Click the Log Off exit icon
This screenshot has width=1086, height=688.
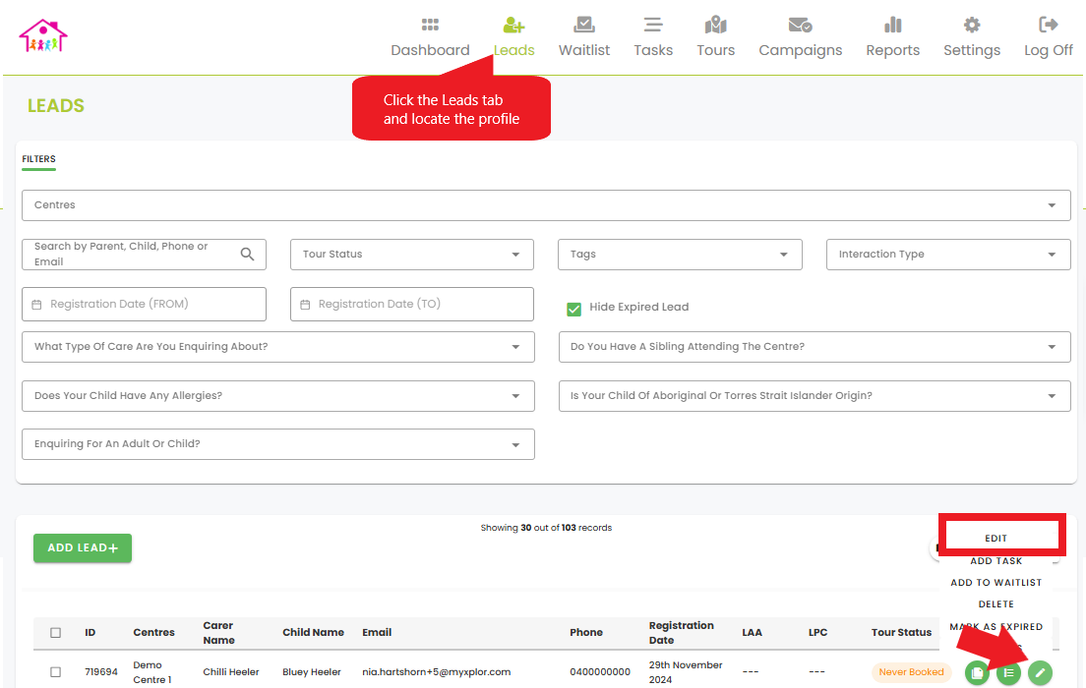[1049, 25]
